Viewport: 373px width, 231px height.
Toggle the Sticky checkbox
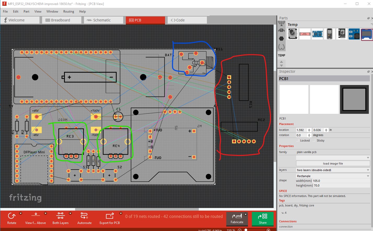pyautogui.click(x=314, y=140)
